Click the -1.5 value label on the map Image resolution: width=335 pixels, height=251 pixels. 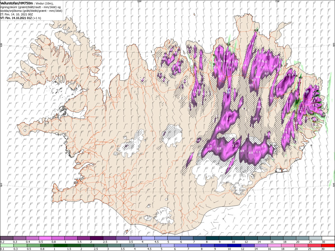pyautogui.click(x=209, y=146)
